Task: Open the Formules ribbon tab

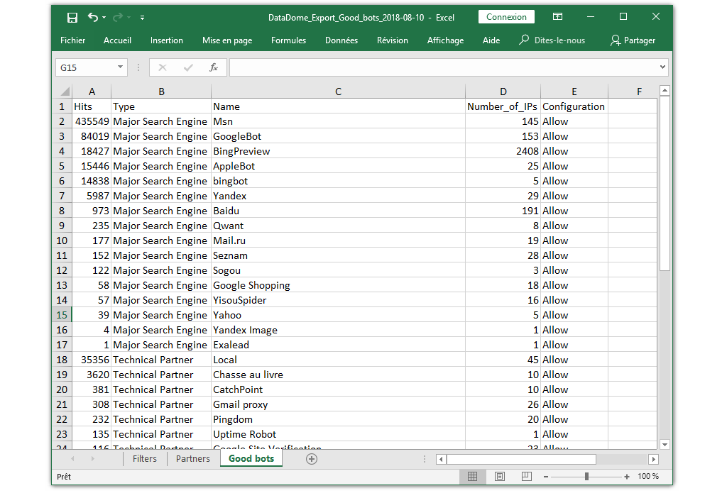Action: point(288,40)
